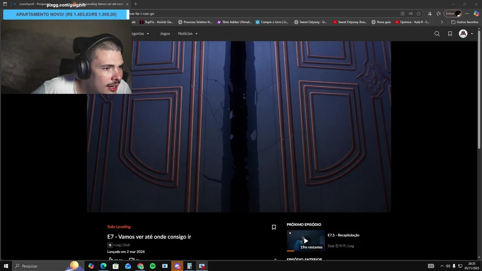This screenshot has width=482, height=271.
Task: Open Edge settings and more menu
Action: [x=467, y=14]
